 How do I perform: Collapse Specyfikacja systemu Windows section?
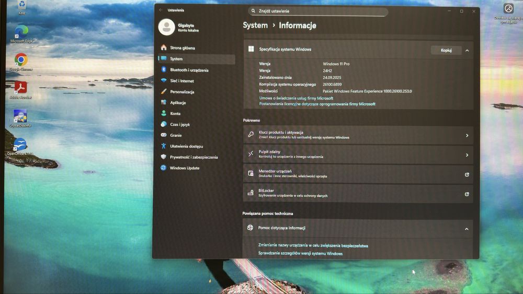click(467, 51)
